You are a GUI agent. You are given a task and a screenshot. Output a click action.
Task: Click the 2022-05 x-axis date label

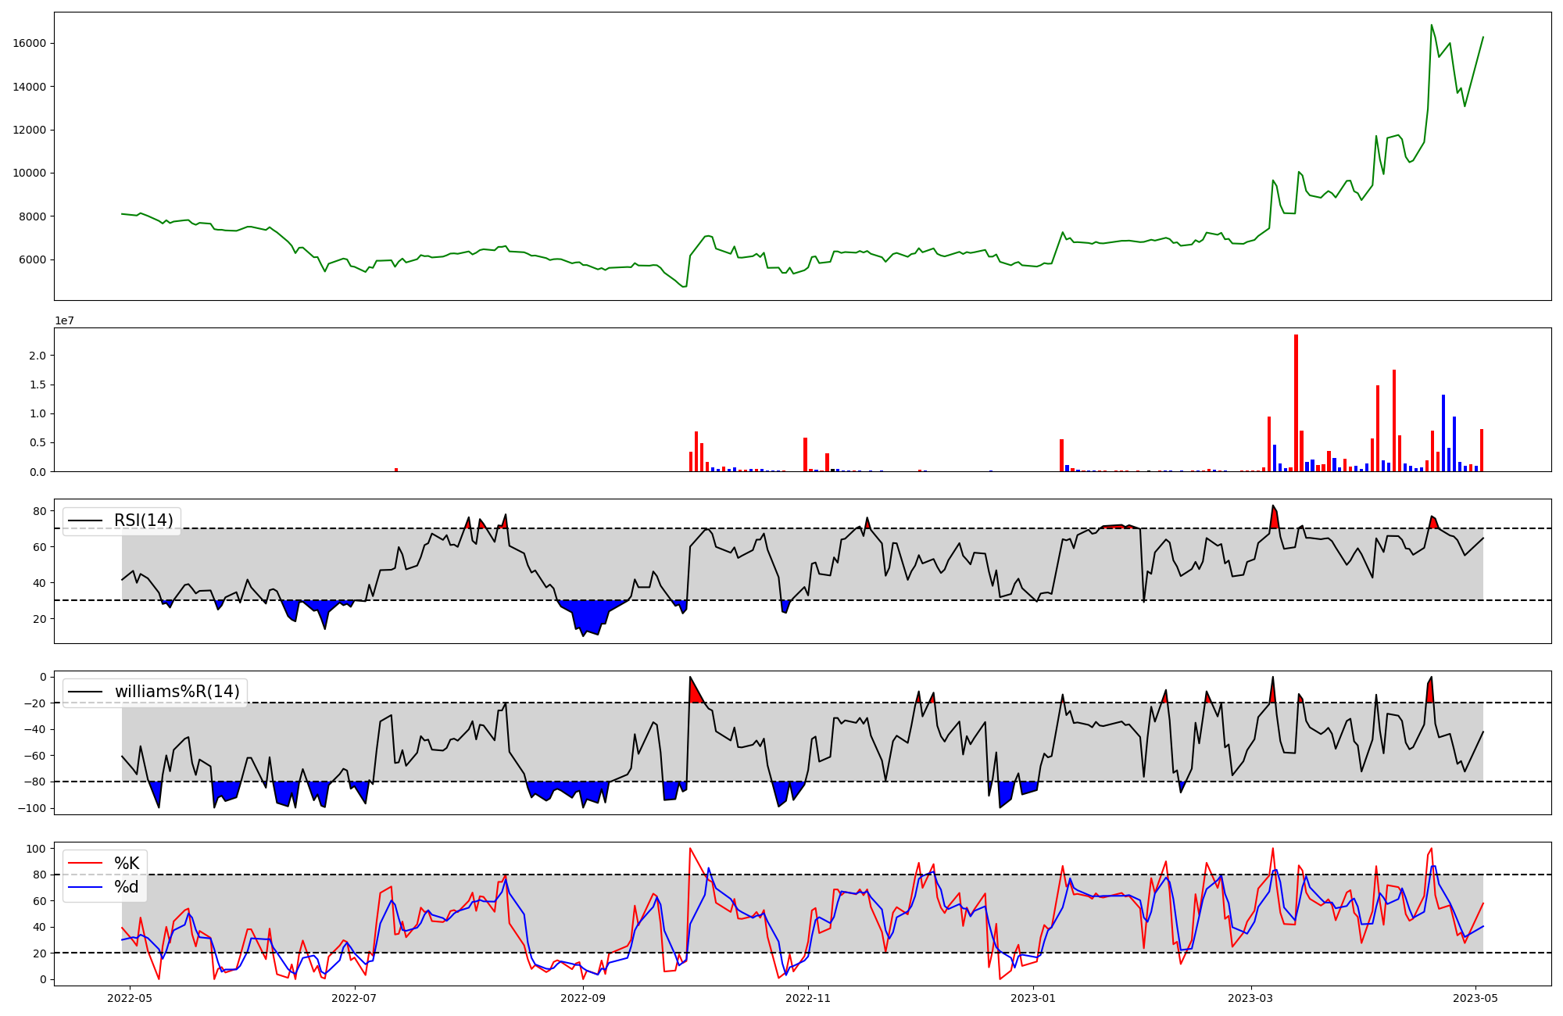click(x=129, y=998)
